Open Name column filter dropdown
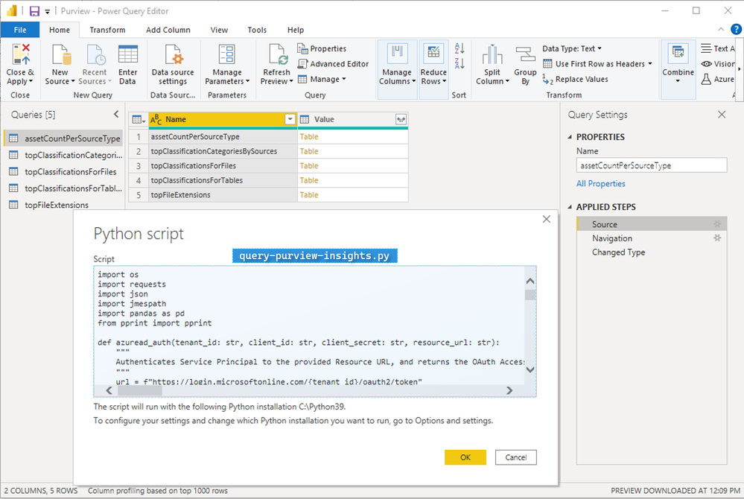The width and height of the screenshot is (744, 499). 290,119
